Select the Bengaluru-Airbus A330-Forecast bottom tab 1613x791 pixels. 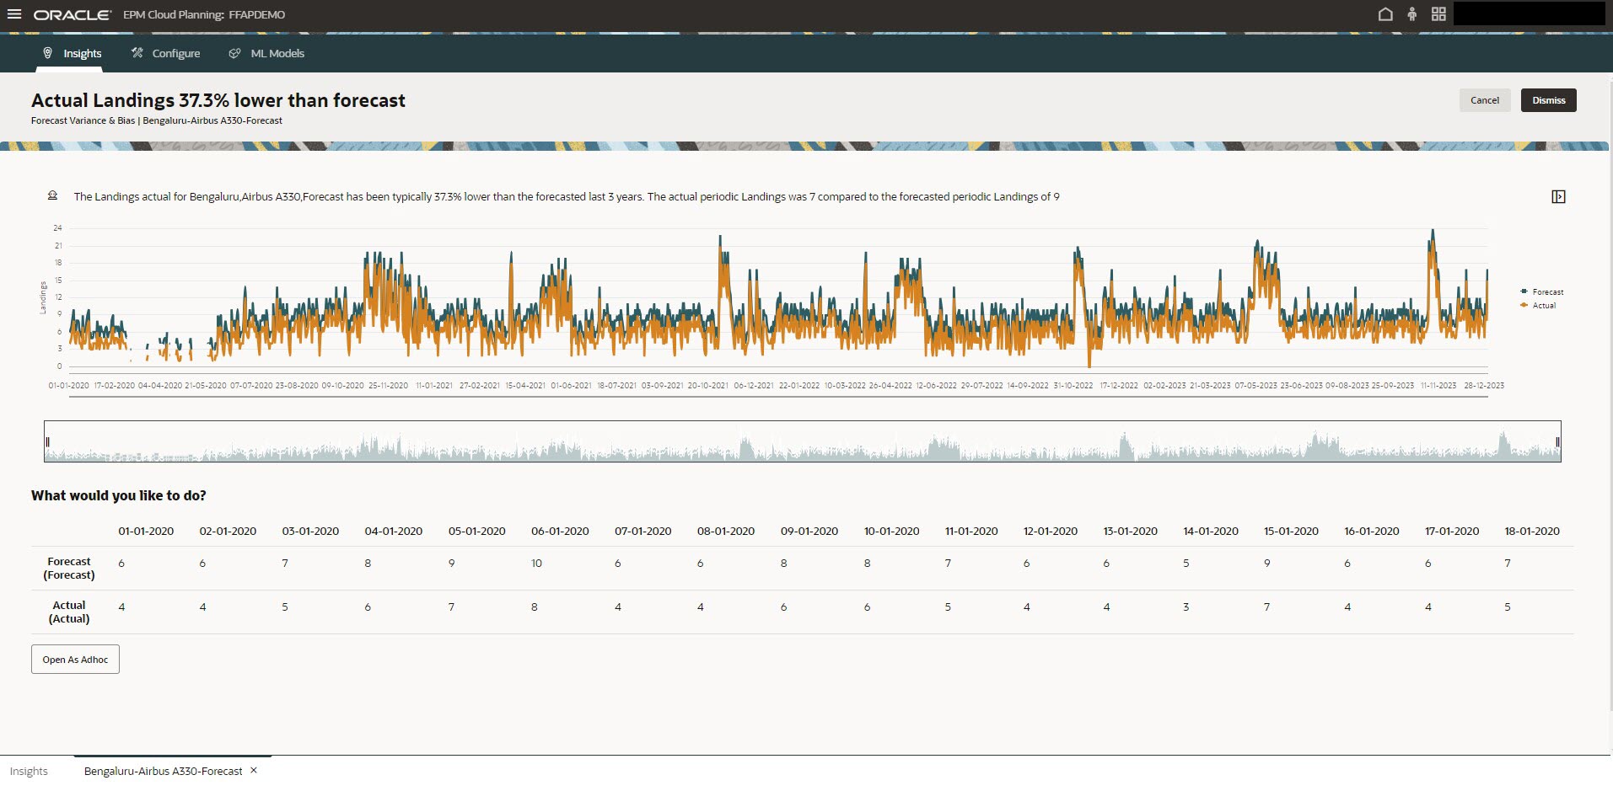(x=163, y=771)
